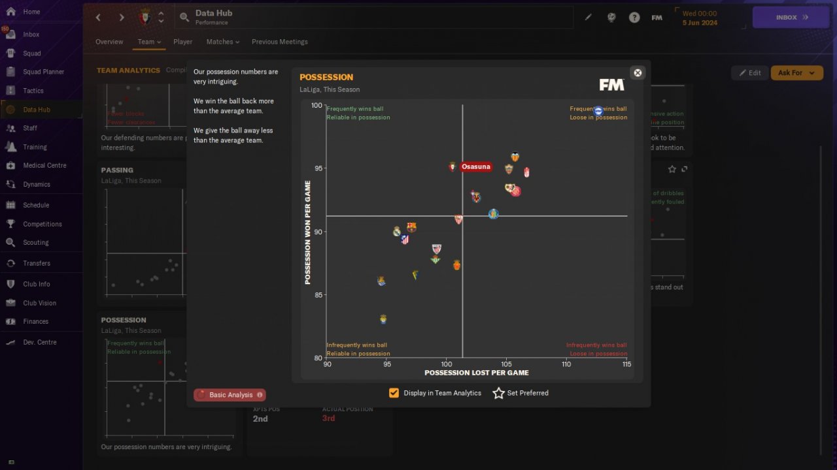Click the vertical scrollbar on the right

click(821, 300)
